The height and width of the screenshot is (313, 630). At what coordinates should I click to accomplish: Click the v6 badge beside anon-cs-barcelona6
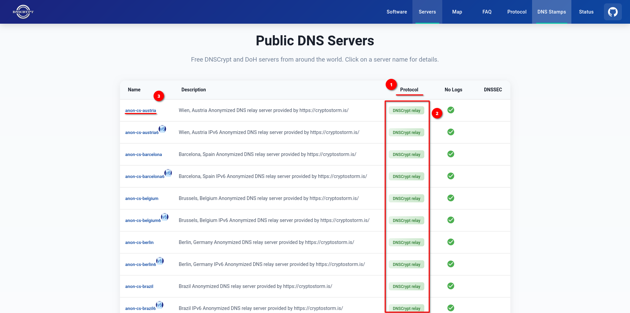168,173
